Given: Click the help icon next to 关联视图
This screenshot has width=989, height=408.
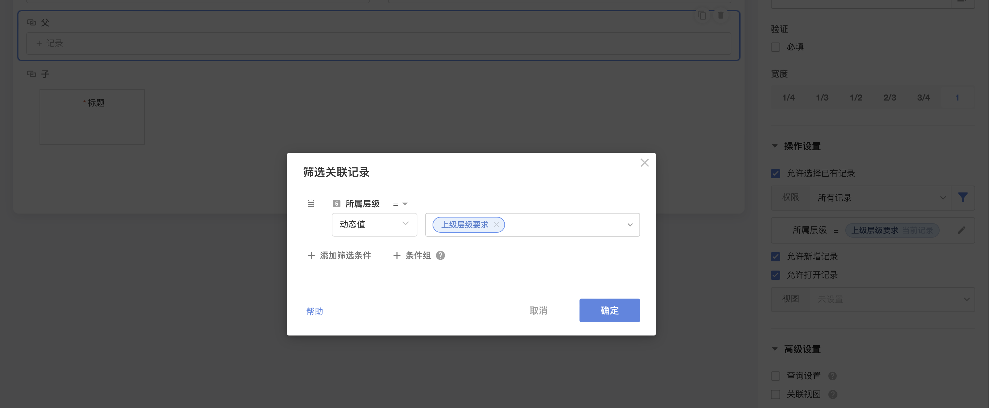Looking at the screenshot, I should (x=833, y=394).
